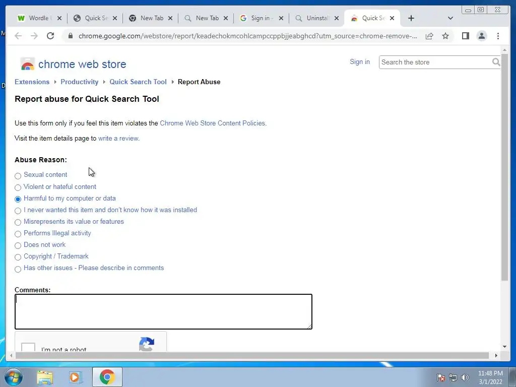Reload the current page
This screenshot has width=516, height=387.
[50, 36]
